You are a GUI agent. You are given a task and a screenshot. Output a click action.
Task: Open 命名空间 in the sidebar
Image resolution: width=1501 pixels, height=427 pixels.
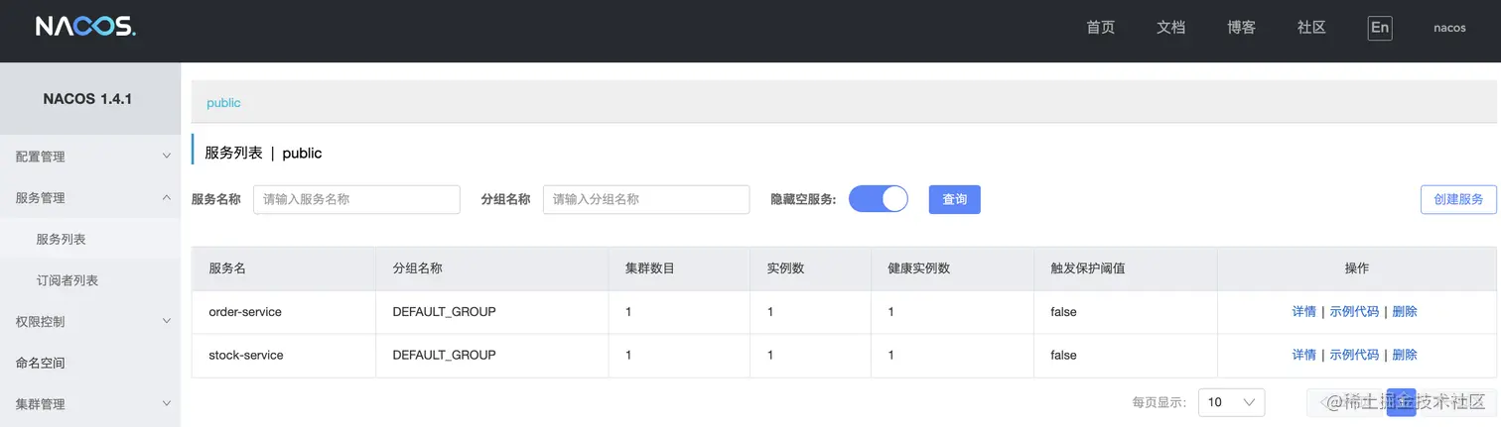[41, 364]
